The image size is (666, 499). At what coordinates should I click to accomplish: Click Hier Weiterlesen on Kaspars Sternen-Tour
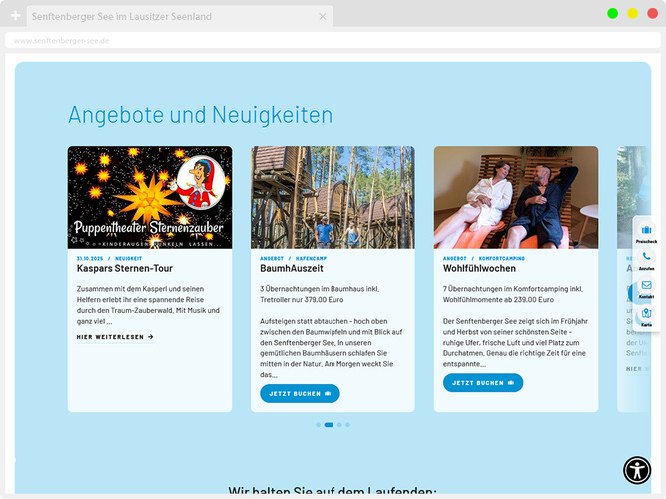(x=115, y=337)
